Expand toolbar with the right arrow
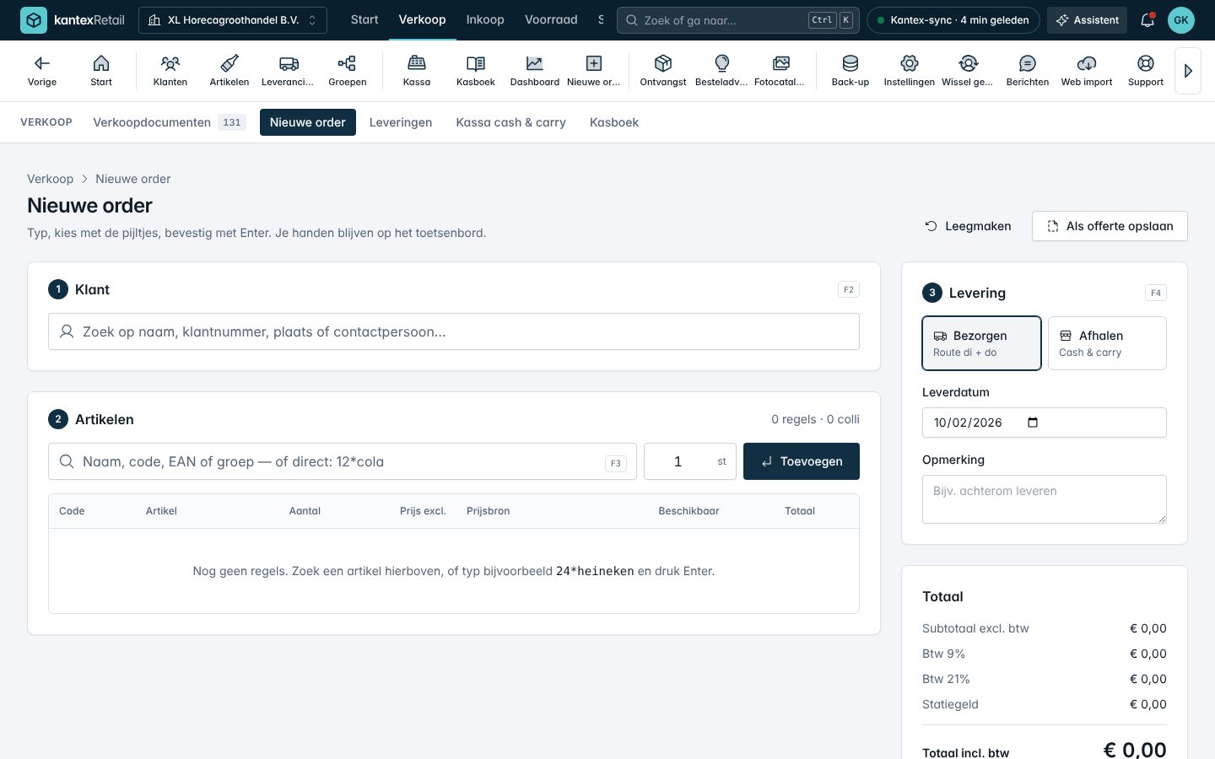 click(x=1188, y=71)
